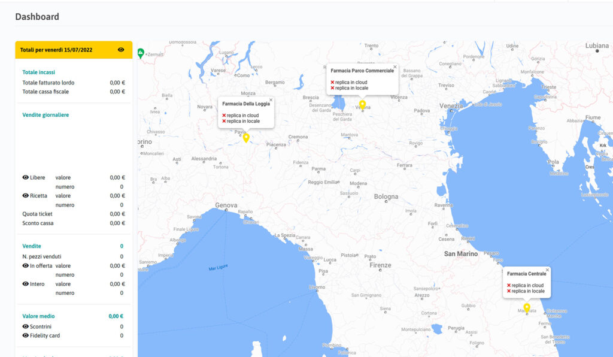Screen dimensions: 613x357
Task: Toggle visibility of Intero row
Action: pos(26,284)
